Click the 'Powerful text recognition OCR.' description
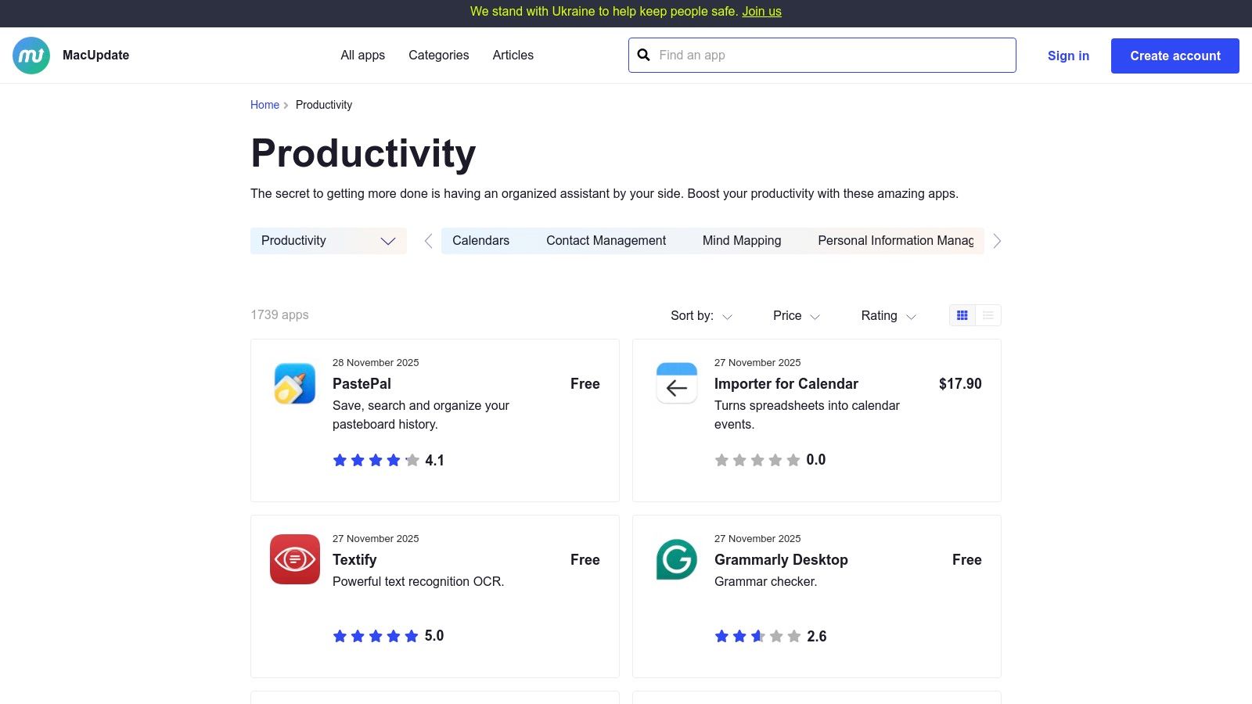Viewport: 1252px width, 704px height. [x=419, y=582]
